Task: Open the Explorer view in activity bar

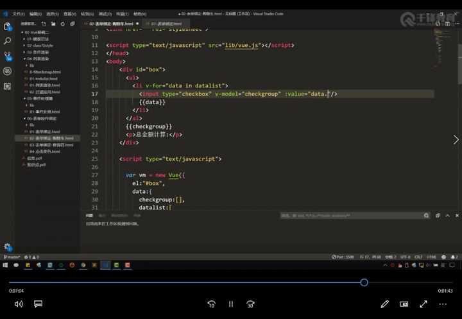Action: click(x=7, y=26)
